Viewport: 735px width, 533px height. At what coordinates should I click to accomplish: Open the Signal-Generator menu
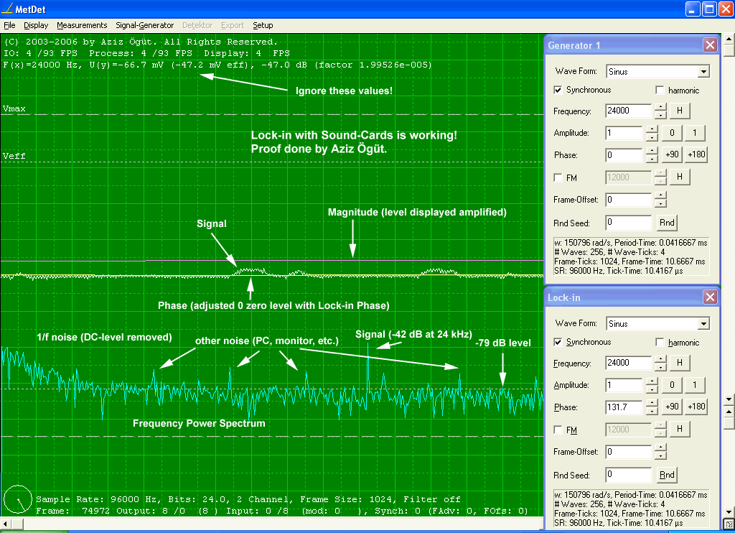click(x=144, y=25)
